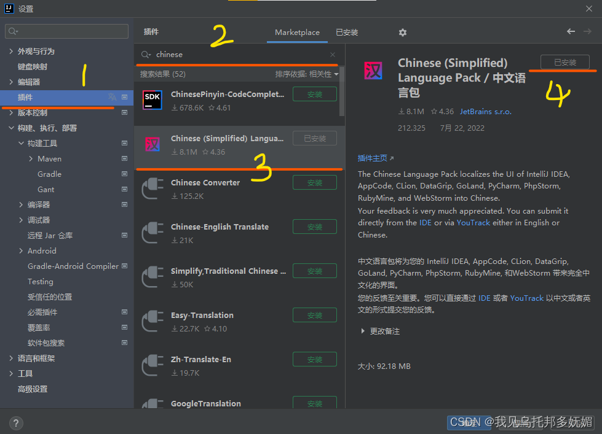
Task: Switch to the 已安装 tab
Action: (x=347, y=32)
